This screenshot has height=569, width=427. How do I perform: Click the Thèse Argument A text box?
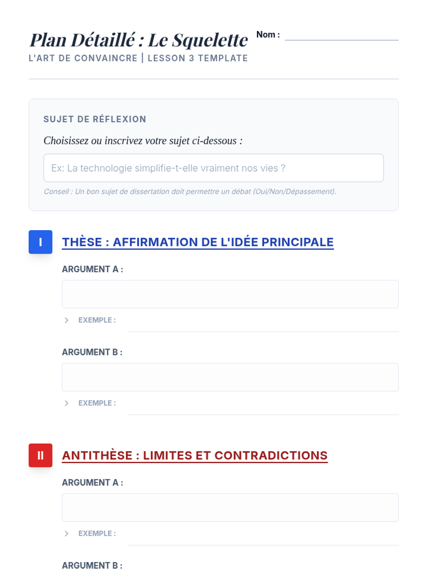coord(230,294)
